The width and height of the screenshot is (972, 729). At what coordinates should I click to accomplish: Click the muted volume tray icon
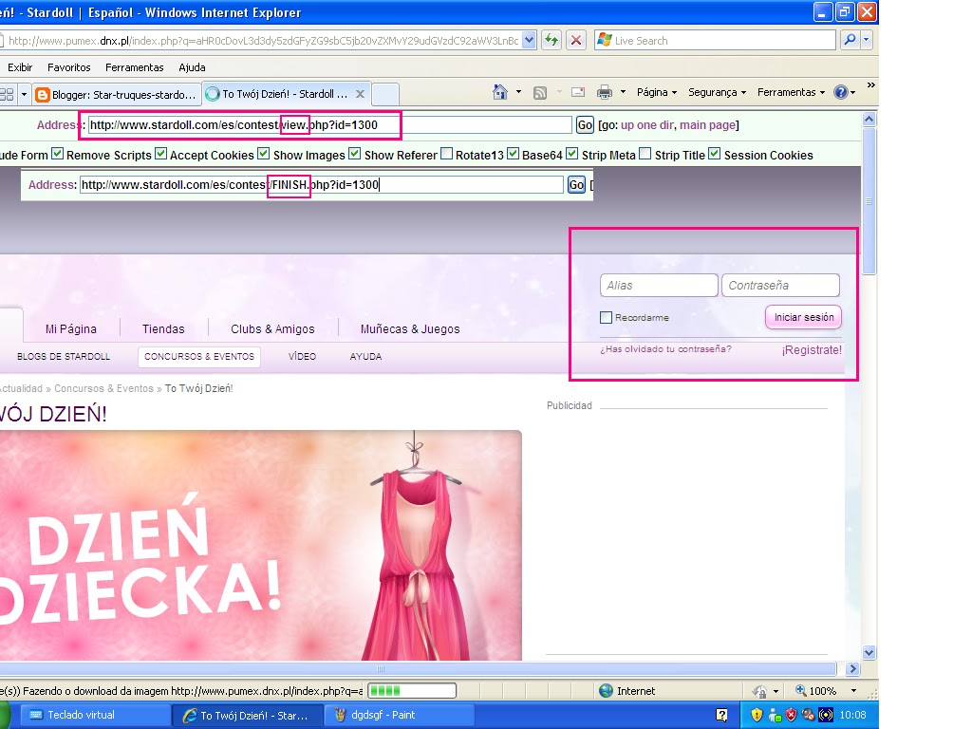808,715
